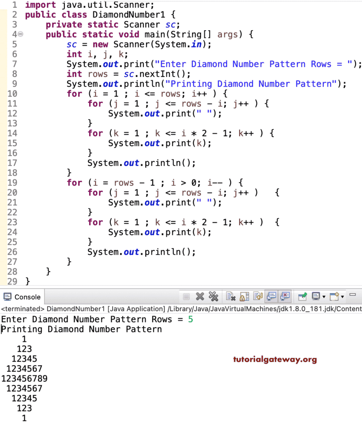Enable Scroll Lock in the console
Image resolution: width=362 pixels, height=423 pixels.
pyautogui.click(x=244, y=297)
